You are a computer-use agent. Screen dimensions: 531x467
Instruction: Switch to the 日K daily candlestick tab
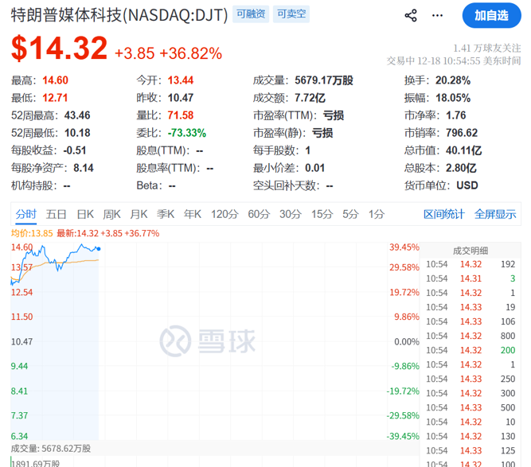[85, 214]
